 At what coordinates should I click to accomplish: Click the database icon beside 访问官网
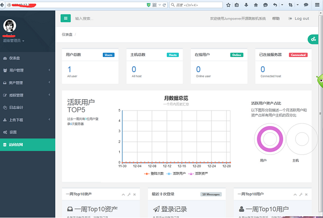tap(5, 145)
